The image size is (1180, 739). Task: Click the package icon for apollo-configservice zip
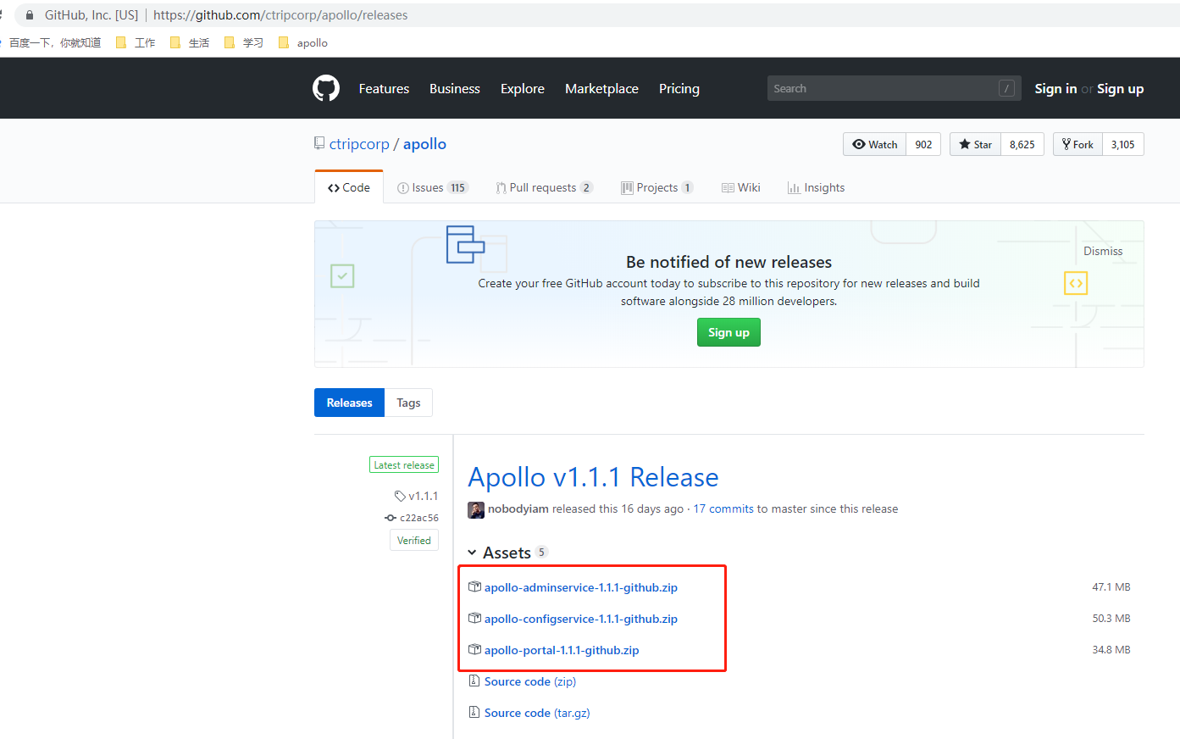(475, 618)
